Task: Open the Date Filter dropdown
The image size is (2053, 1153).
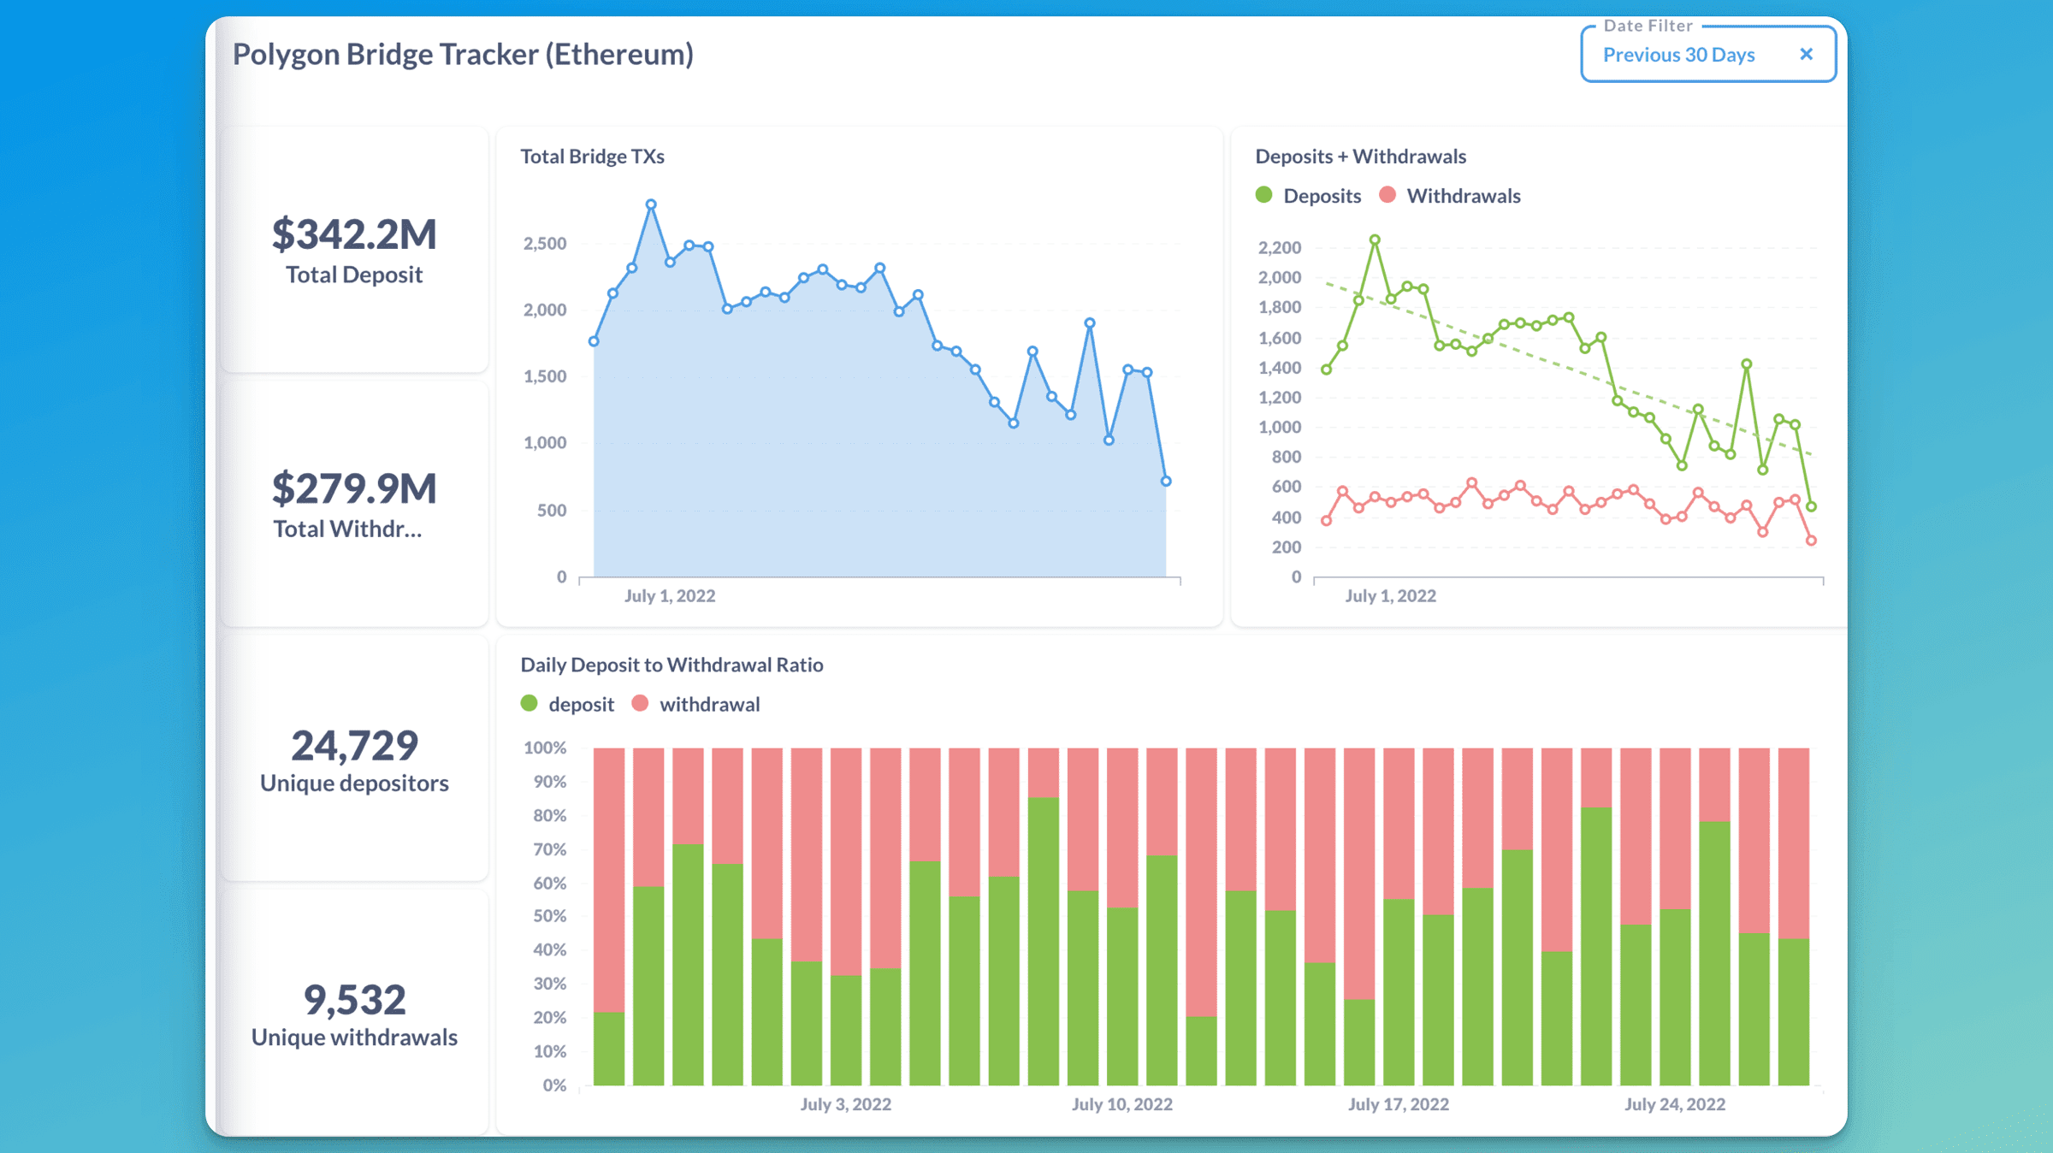Action: 1707,54
